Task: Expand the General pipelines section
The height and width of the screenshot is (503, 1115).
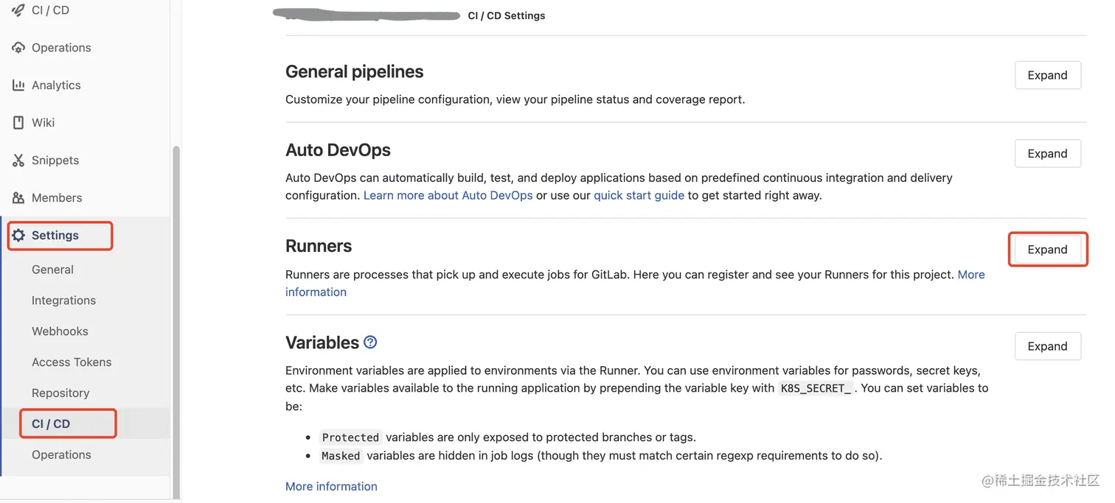Action: coord(1047,75)
